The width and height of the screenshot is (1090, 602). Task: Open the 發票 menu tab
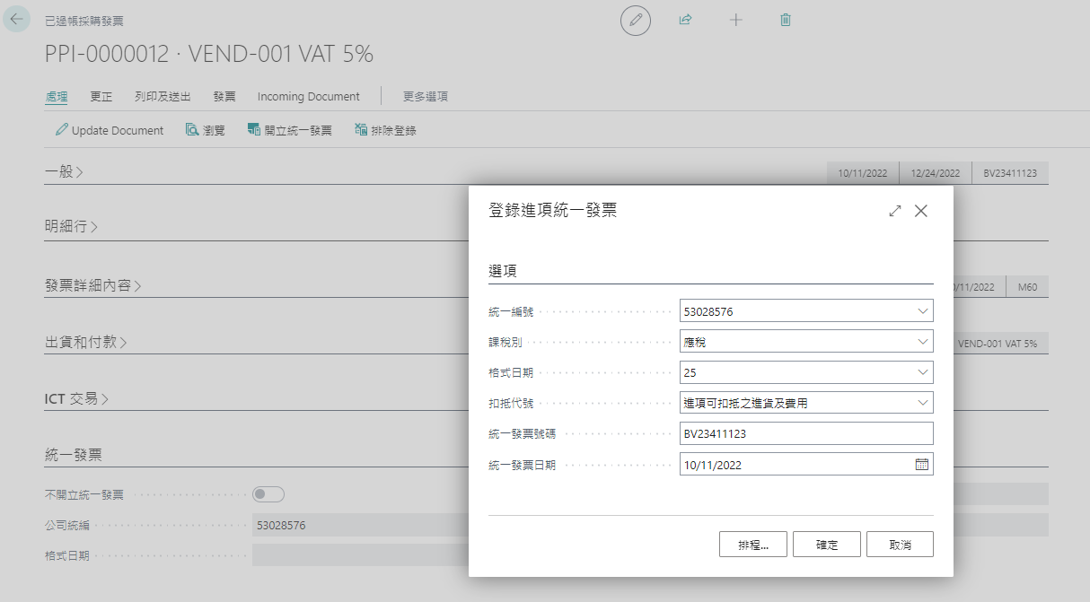tap(224, 96)
